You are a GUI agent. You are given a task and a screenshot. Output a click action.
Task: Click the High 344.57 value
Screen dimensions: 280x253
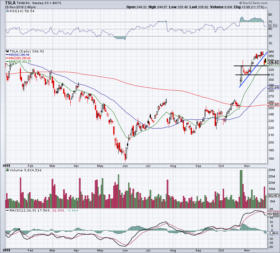click(158, 7)
